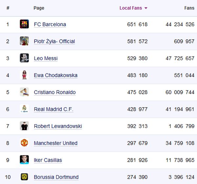Click Ewa Chodakowska's profile picture
The height and width of the screenshot is (184, 197).
tap(24, 75)
